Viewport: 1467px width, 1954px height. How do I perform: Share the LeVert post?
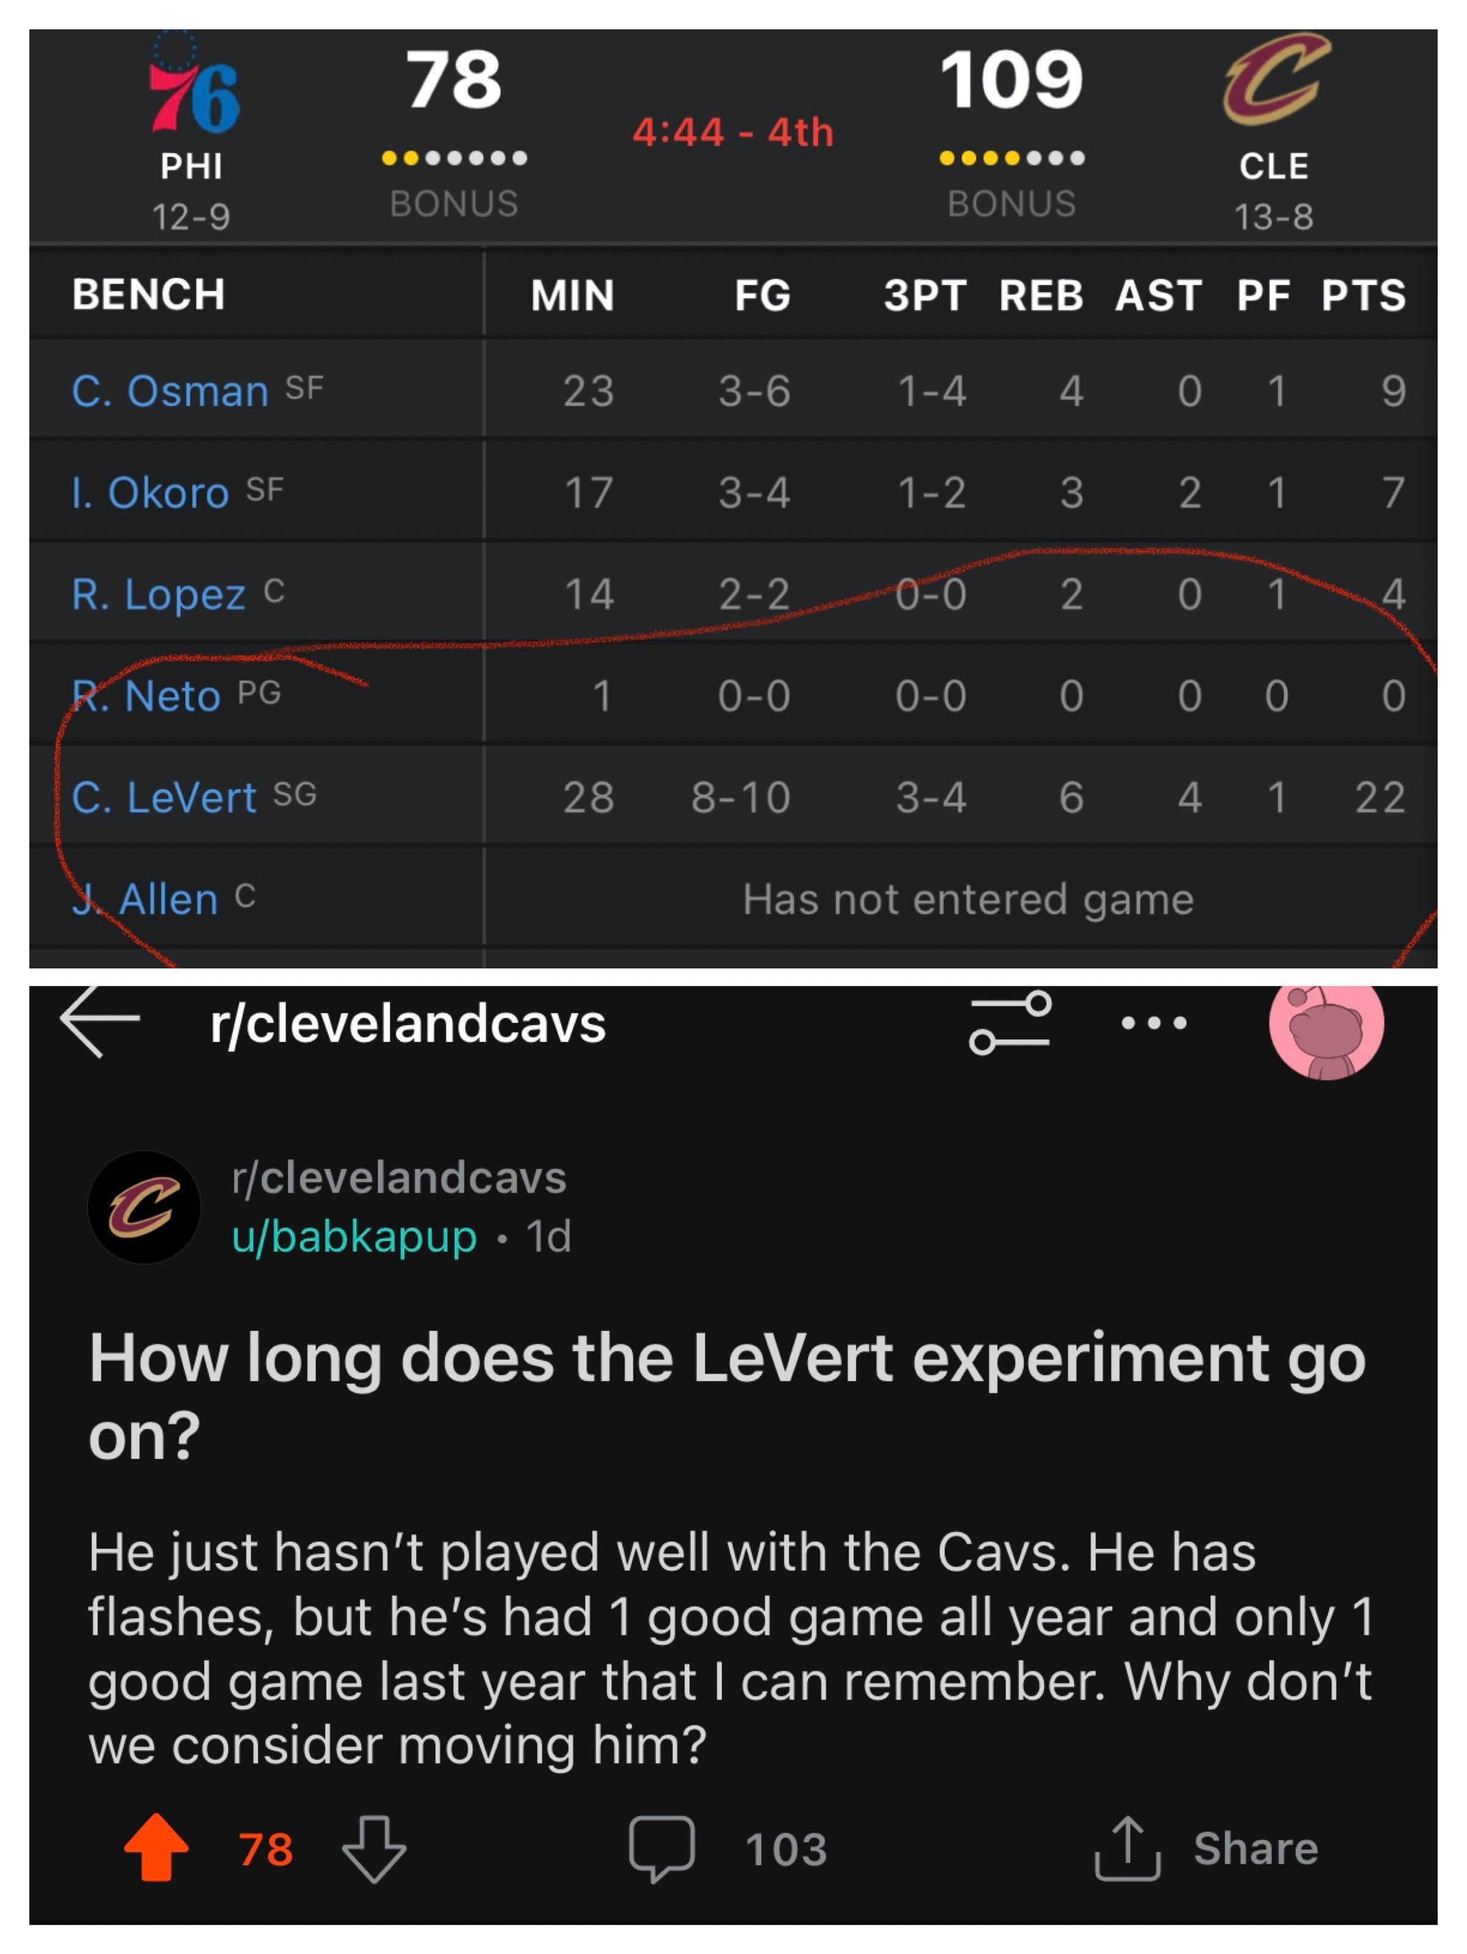pos(1205,1848)
